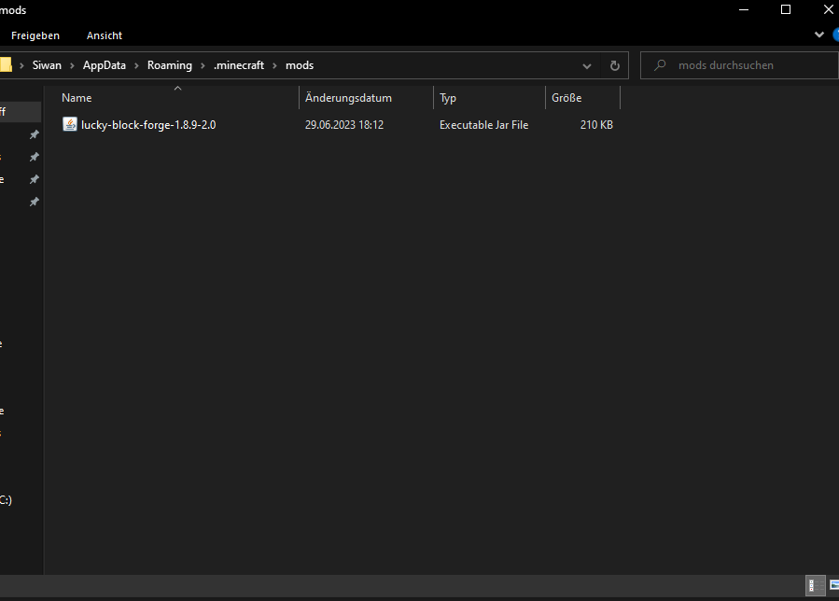Click the search magnifier icon

click(x=660, y=65)
